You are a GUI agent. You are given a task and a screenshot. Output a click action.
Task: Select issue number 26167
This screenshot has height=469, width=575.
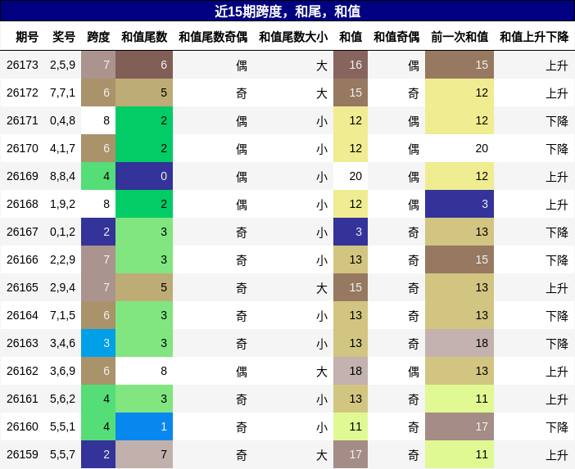click(x=22, y=232)
